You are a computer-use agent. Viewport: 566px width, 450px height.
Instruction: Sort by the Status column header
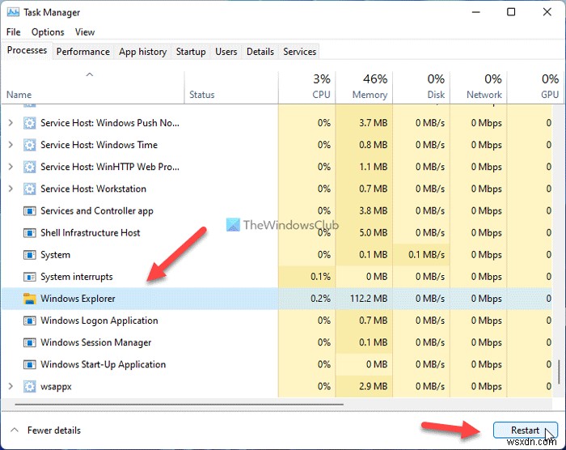[231, 87]
